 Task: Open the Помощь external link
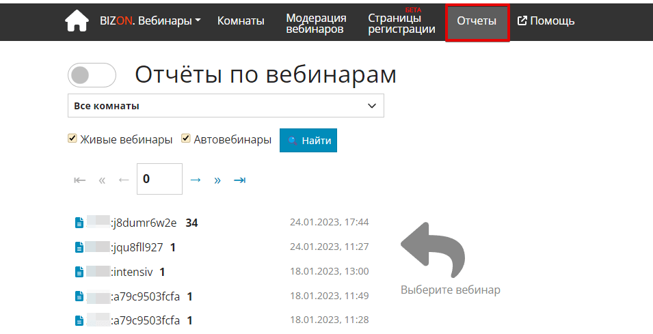546,21
